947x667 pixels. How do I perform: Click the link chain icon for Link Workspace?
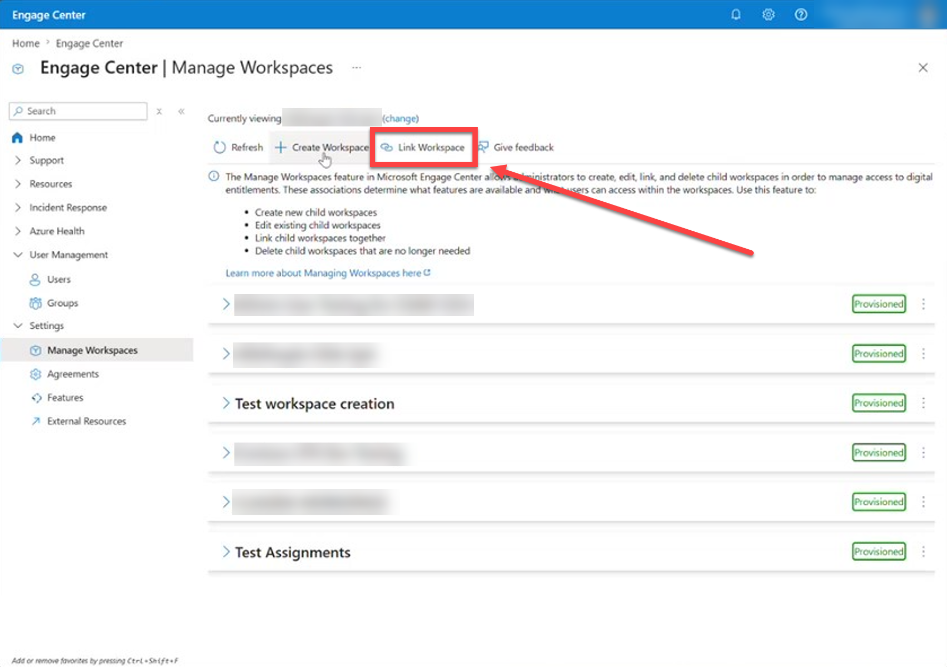coord(387,148)
